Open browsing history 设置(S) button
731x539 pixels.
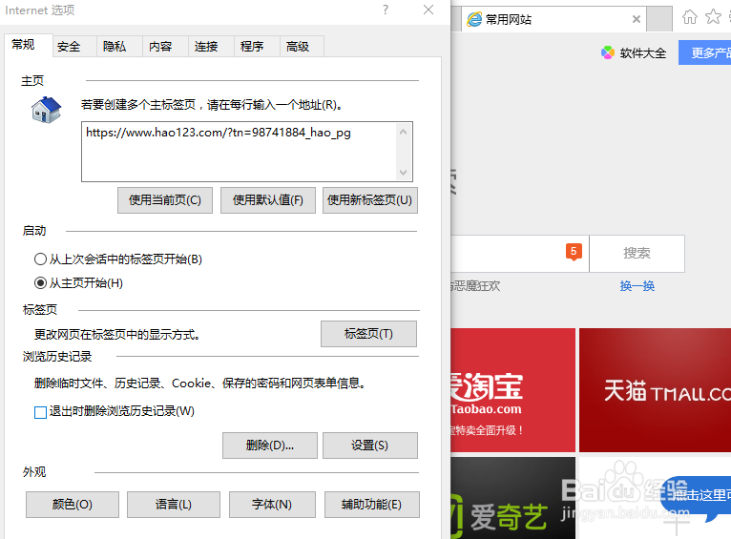(370, 446)
